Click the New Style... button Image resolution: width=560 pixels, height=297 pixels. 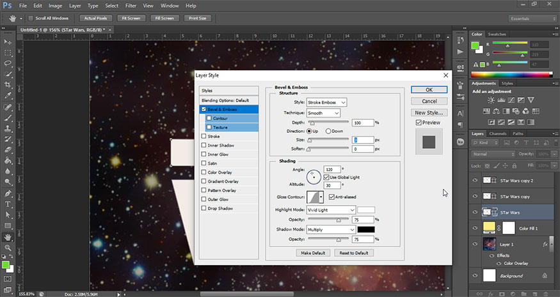[429, 112]
